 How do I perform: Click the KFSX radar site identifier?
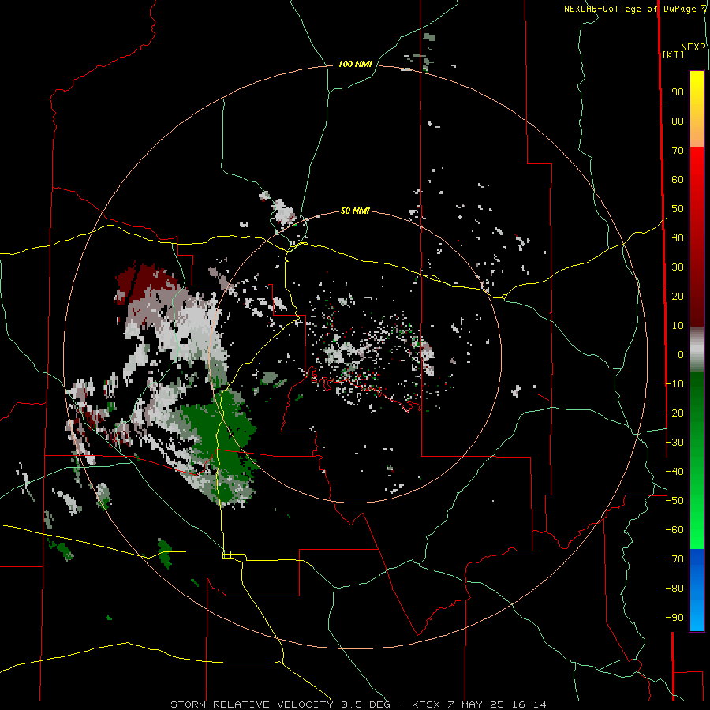[426, 704]
